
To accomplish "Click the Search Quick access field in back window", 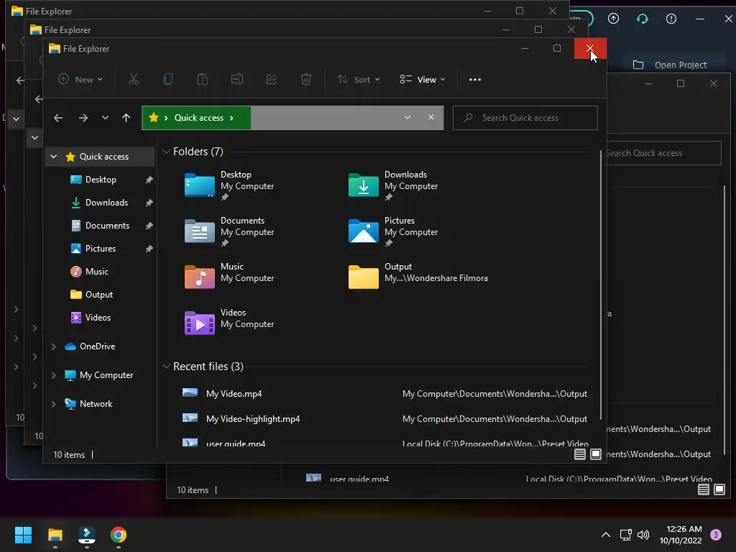I will 663,153.
